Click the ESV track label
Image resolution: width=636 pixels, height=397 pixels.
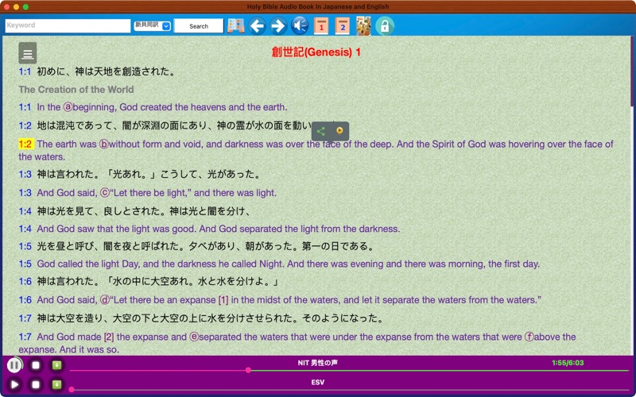click(x=317, y=383)
